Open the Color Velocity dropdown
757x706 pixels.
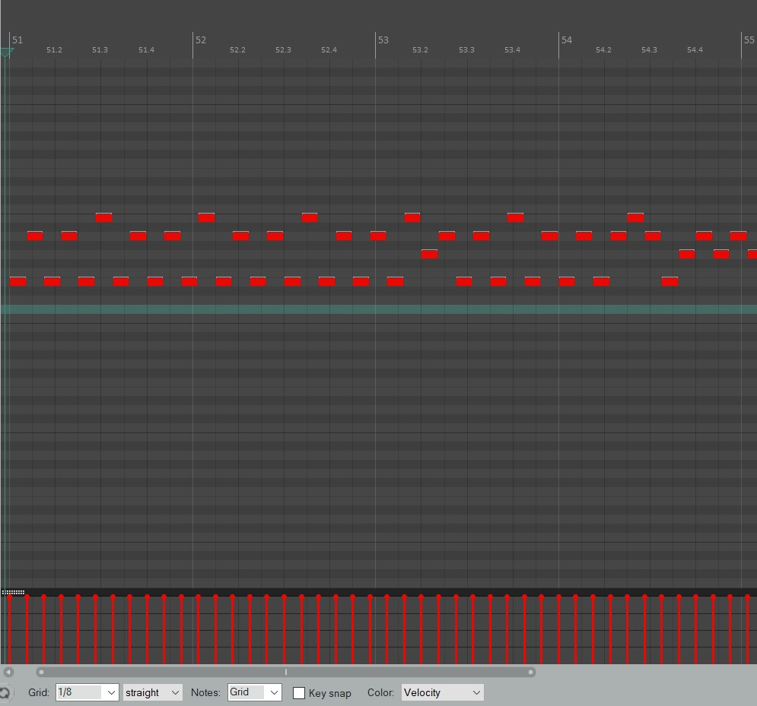(442, 692)
